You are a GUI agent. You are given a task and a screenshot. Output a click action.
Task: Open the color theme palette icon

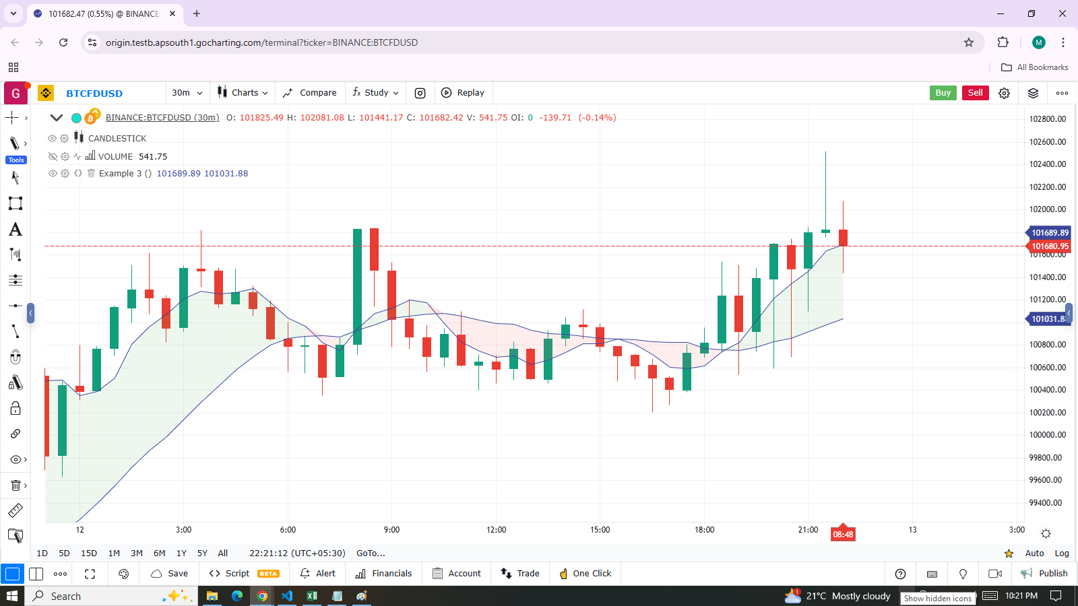coord(123,574)
